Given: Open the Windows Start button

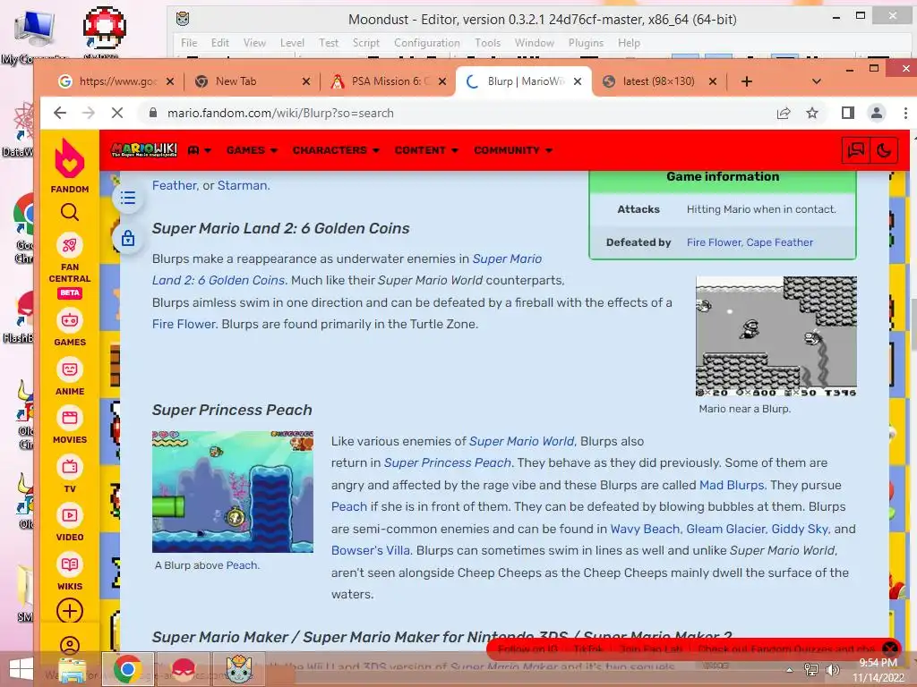Looking at the screenshot, I should point(21,669).
